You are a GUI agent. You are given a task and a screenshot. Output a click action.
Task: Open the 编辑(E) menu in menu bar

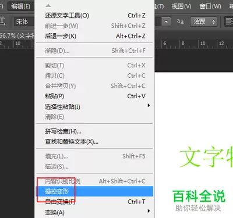tap(20, 6)
